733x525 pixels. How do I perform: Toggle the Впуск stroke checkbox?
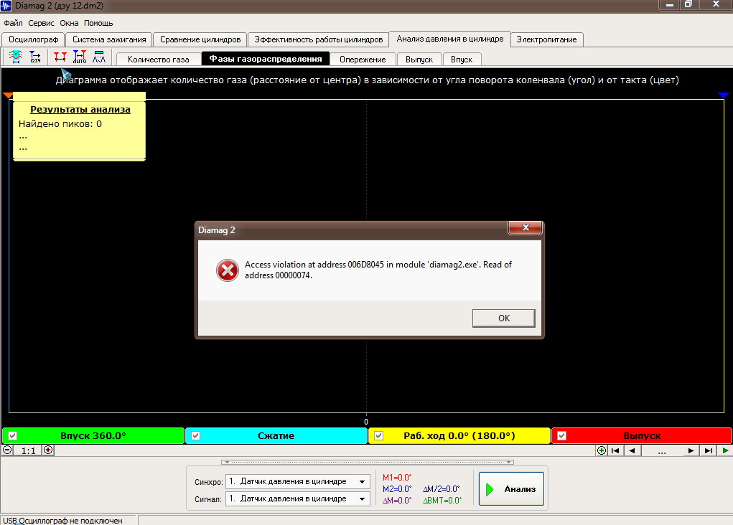(13, 436)
